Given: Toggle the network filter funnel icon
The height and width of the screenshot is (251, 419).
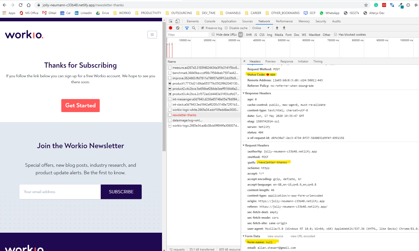Looking at the screenshot, I should pyautogui.click(x=187, y=28).
